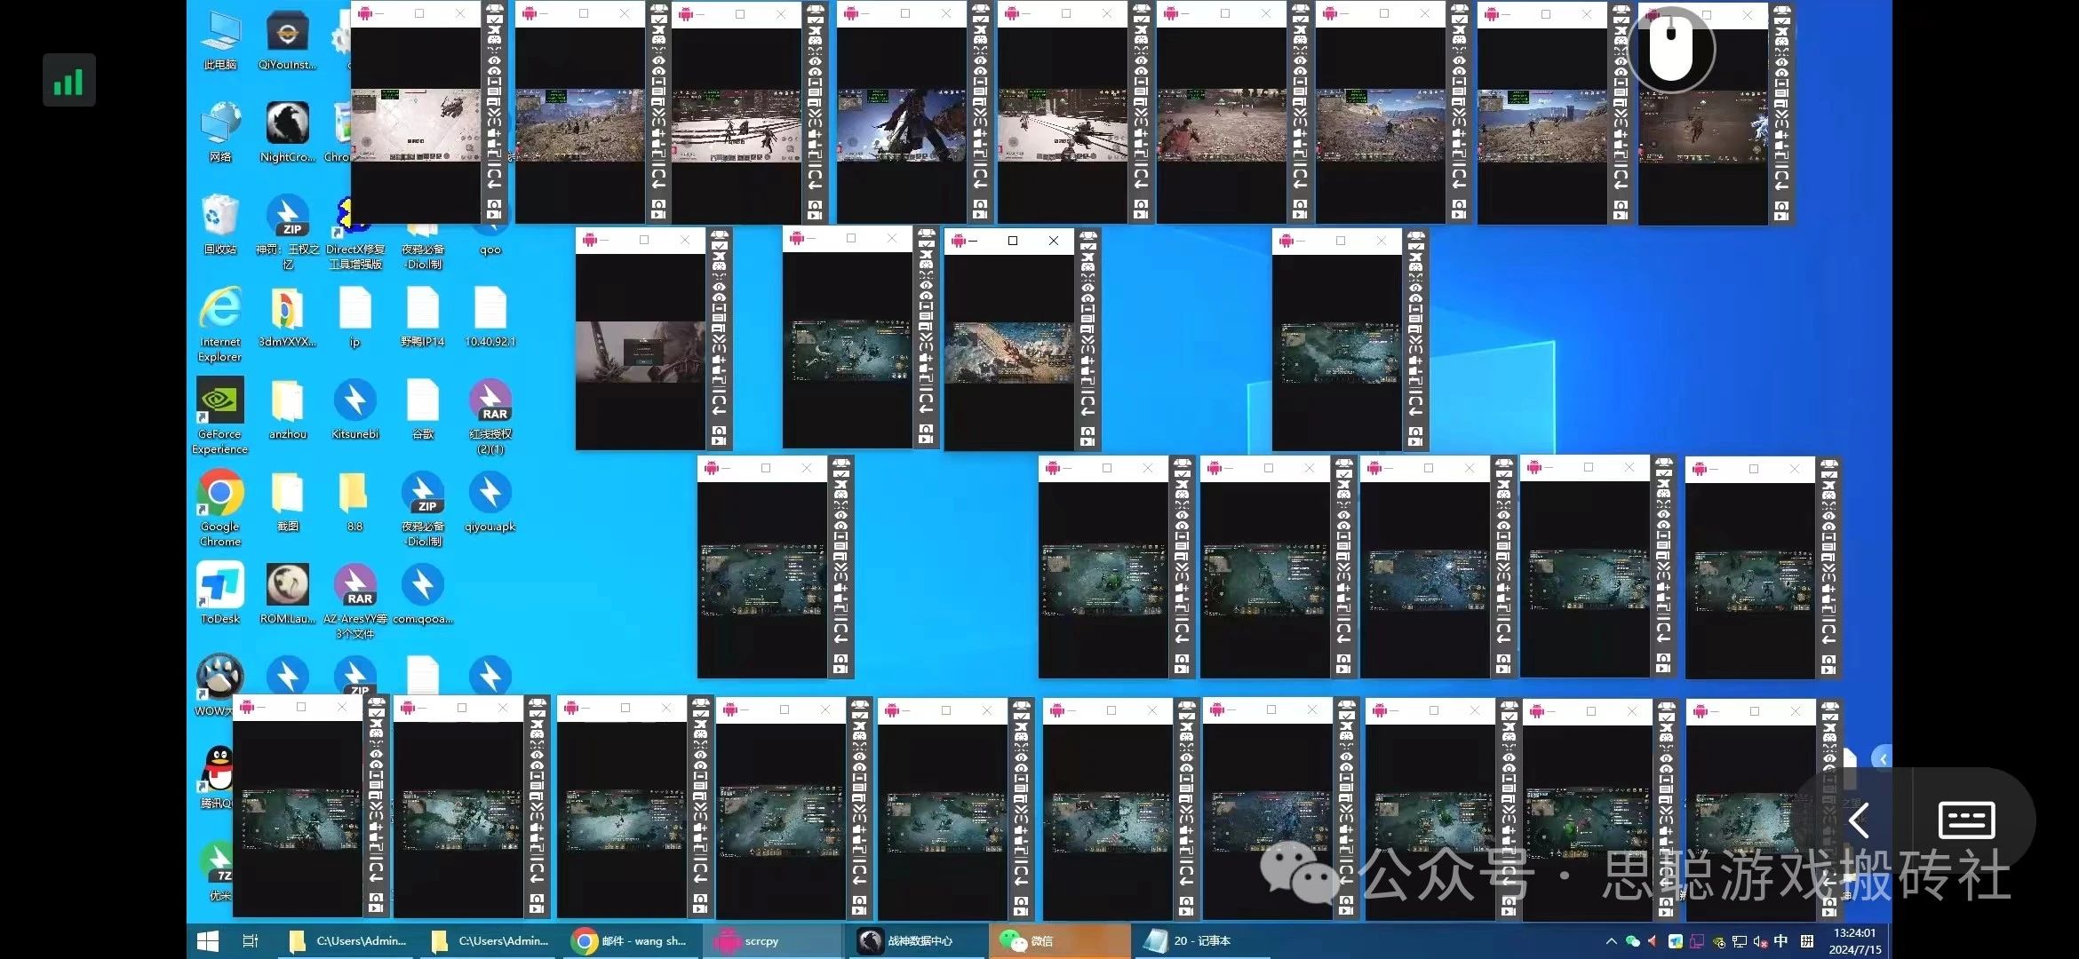Toggle the muted volume tray icon
This screenshot has width=2079, height=959.
1760,942
